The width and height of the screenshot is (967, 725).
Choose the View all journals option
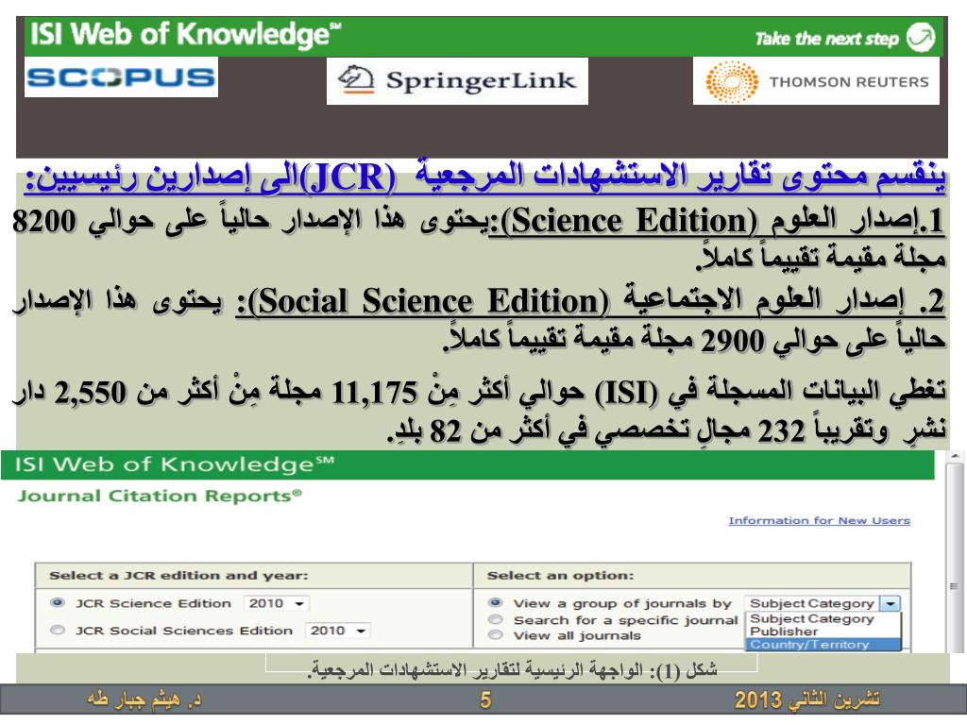point(495,634)
